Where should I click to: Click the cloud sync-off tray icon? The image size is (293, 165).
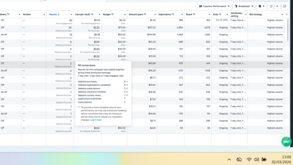(239, 160)
